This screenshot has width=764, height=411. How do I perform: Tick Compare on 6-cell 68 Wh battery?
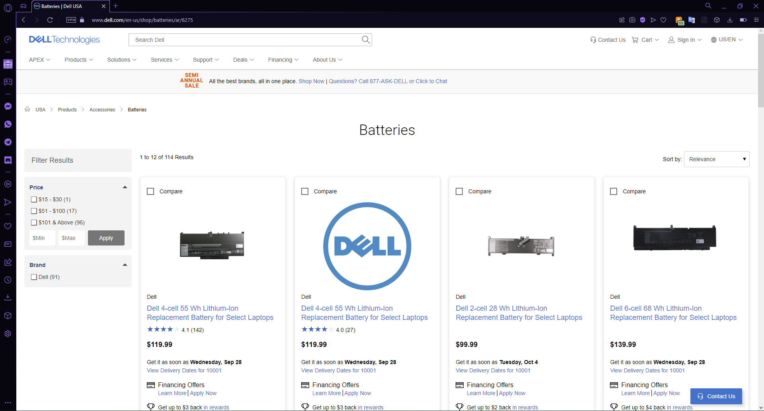[x=614, y=191]
